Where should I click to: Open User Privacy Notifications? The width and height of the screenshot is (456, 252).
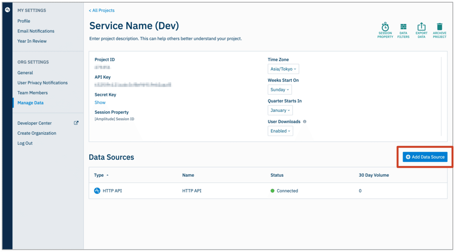pos(43,83)
